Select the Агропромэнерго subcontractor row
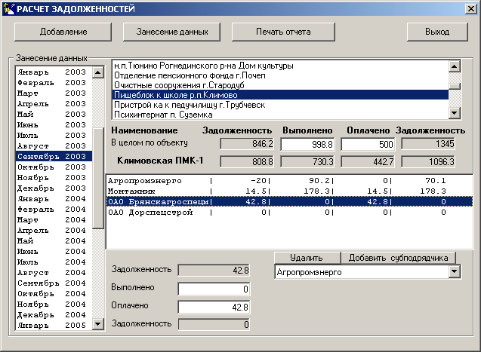This screenshot has height=352, width=481. click(x=289, y=181)
